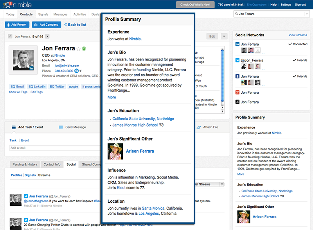Open the Today tab

pyautogui.click(x=10, y=14)
